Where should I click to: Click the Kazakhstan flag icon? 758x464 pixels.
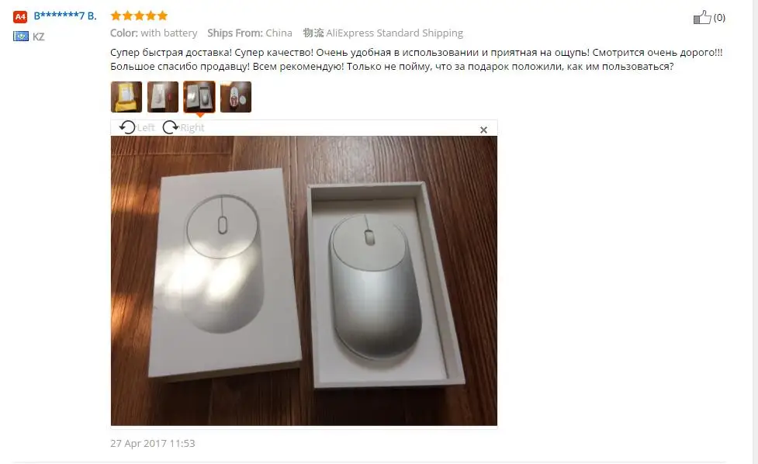pos(21,36)
